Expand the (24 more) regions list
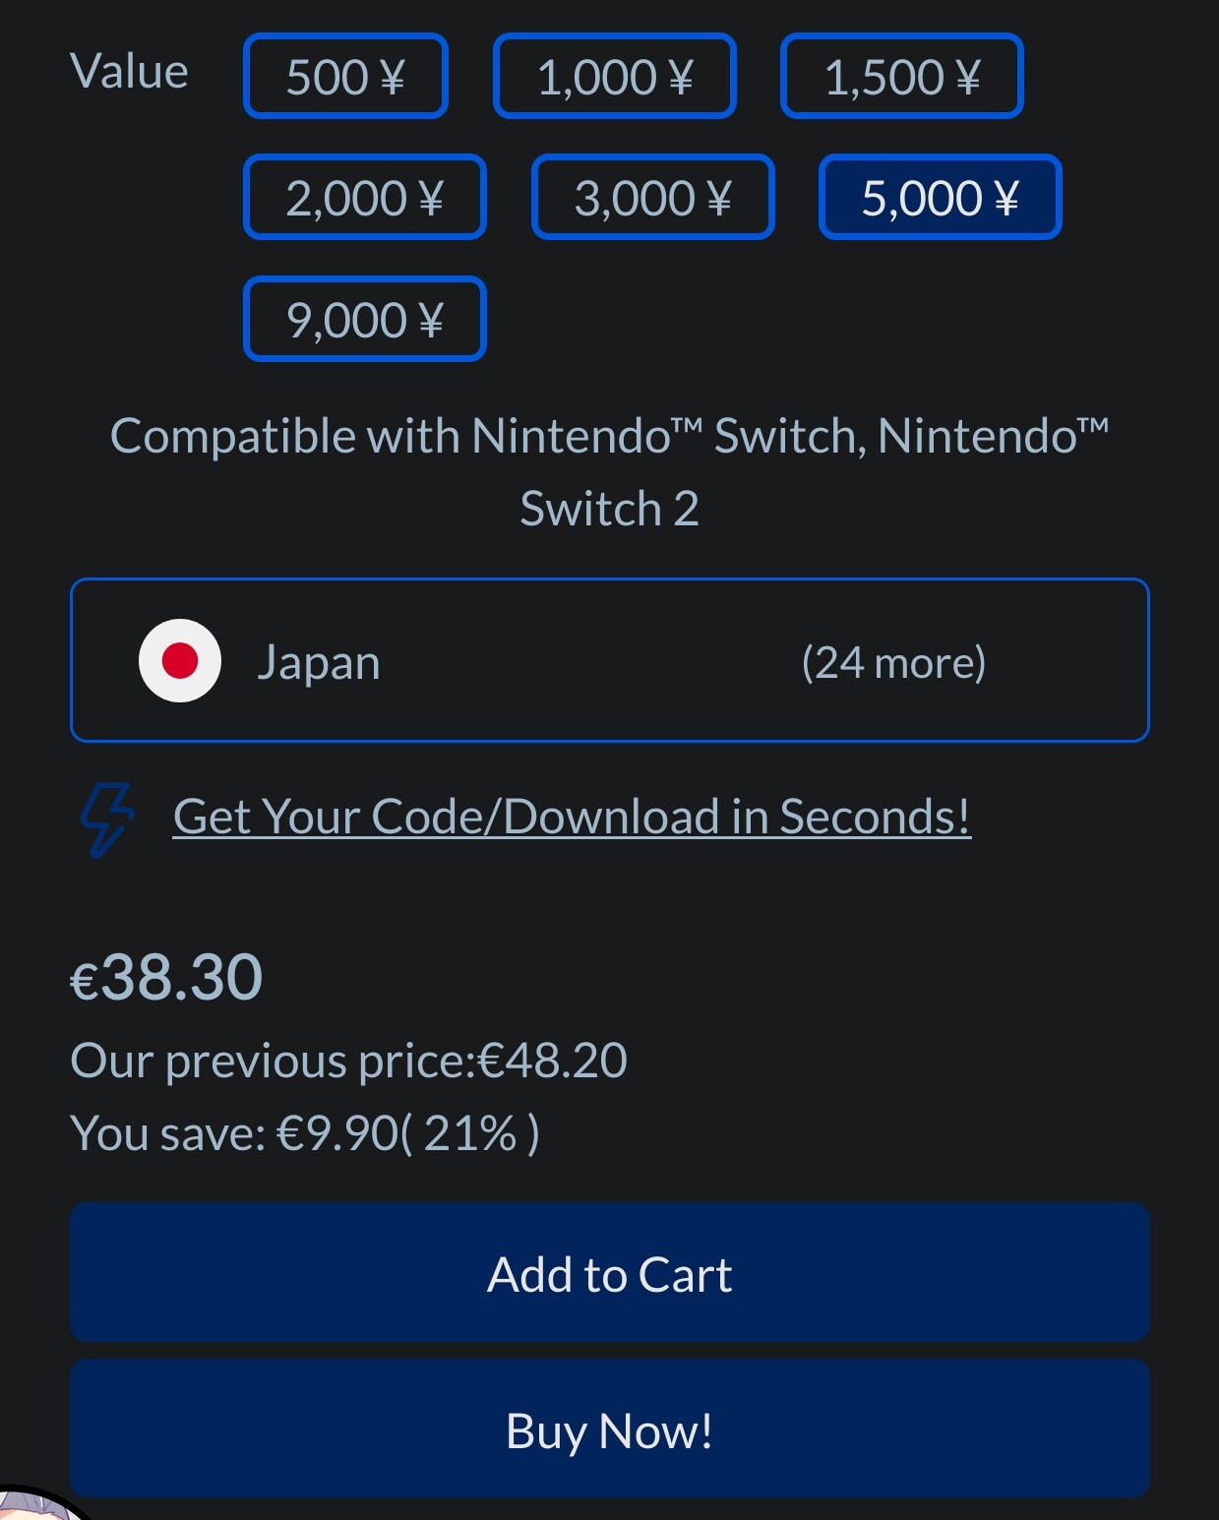This screenshot has width=1219, height=1520. pyautogui.click(x=893, y=662)
